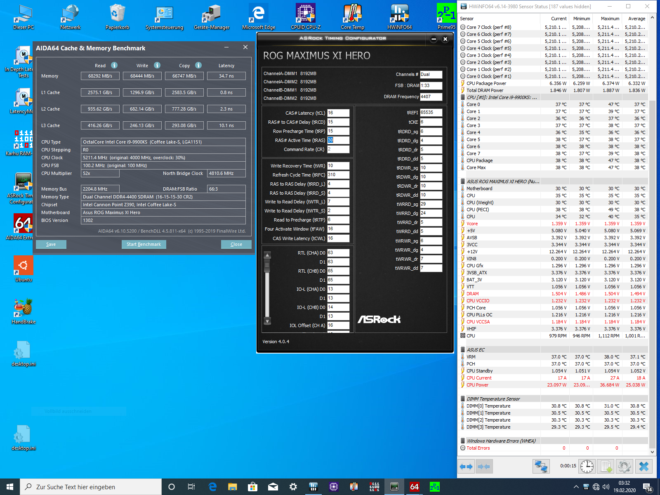Viewport: 660px width, 495px height.
Task: Launch HandBrake from the desktop
Action: point(24,311)
